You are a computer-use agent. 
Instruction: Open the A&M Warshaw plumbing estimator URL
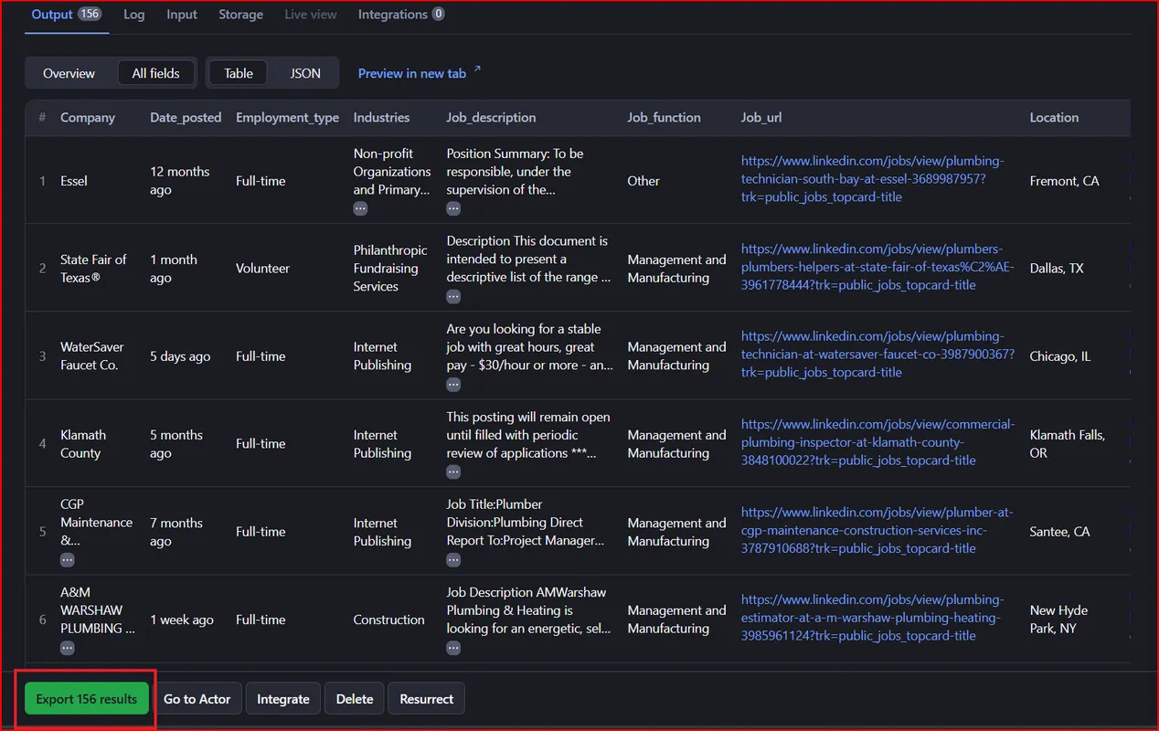[x=872, y=618]
